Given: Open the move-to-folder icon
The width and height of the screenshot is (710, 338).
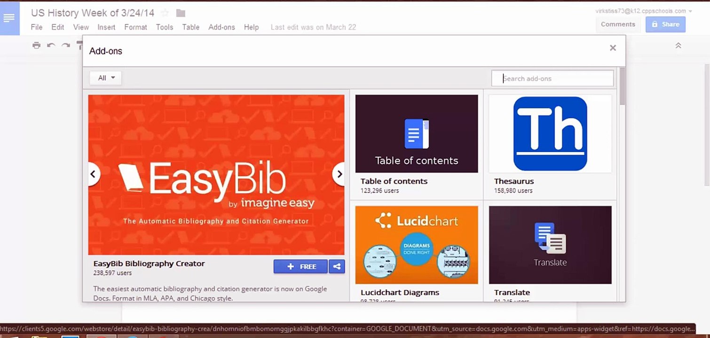Looking at the screenshot, I should click(x=181, y=13).
